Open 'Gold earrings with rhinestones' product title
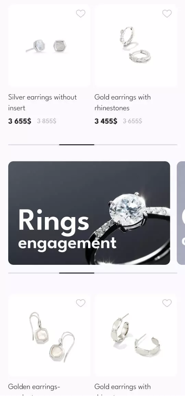 pyautogui.click(x=123, y=103)
